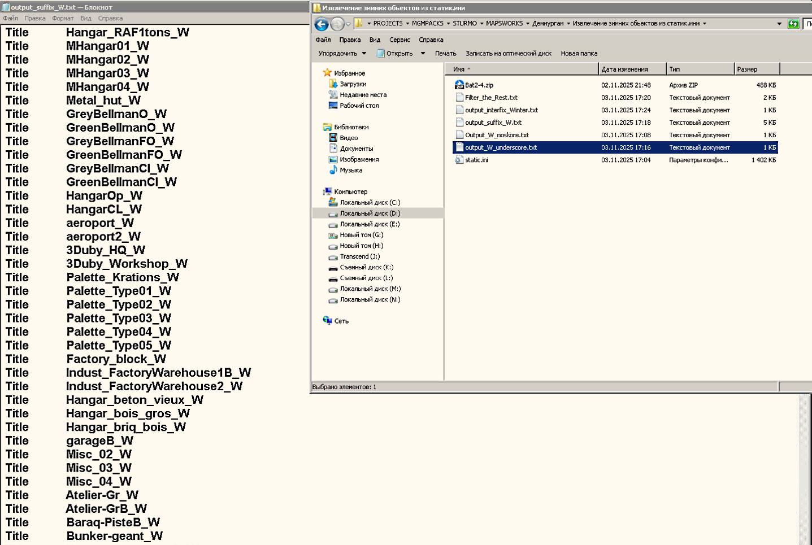The image size is (812, 545).
Task: Click the Новая папка button
Action: point(579,54)
